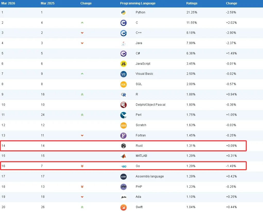Click the Python language logo
Screen dimensions: 263x212
pos(123,12)
